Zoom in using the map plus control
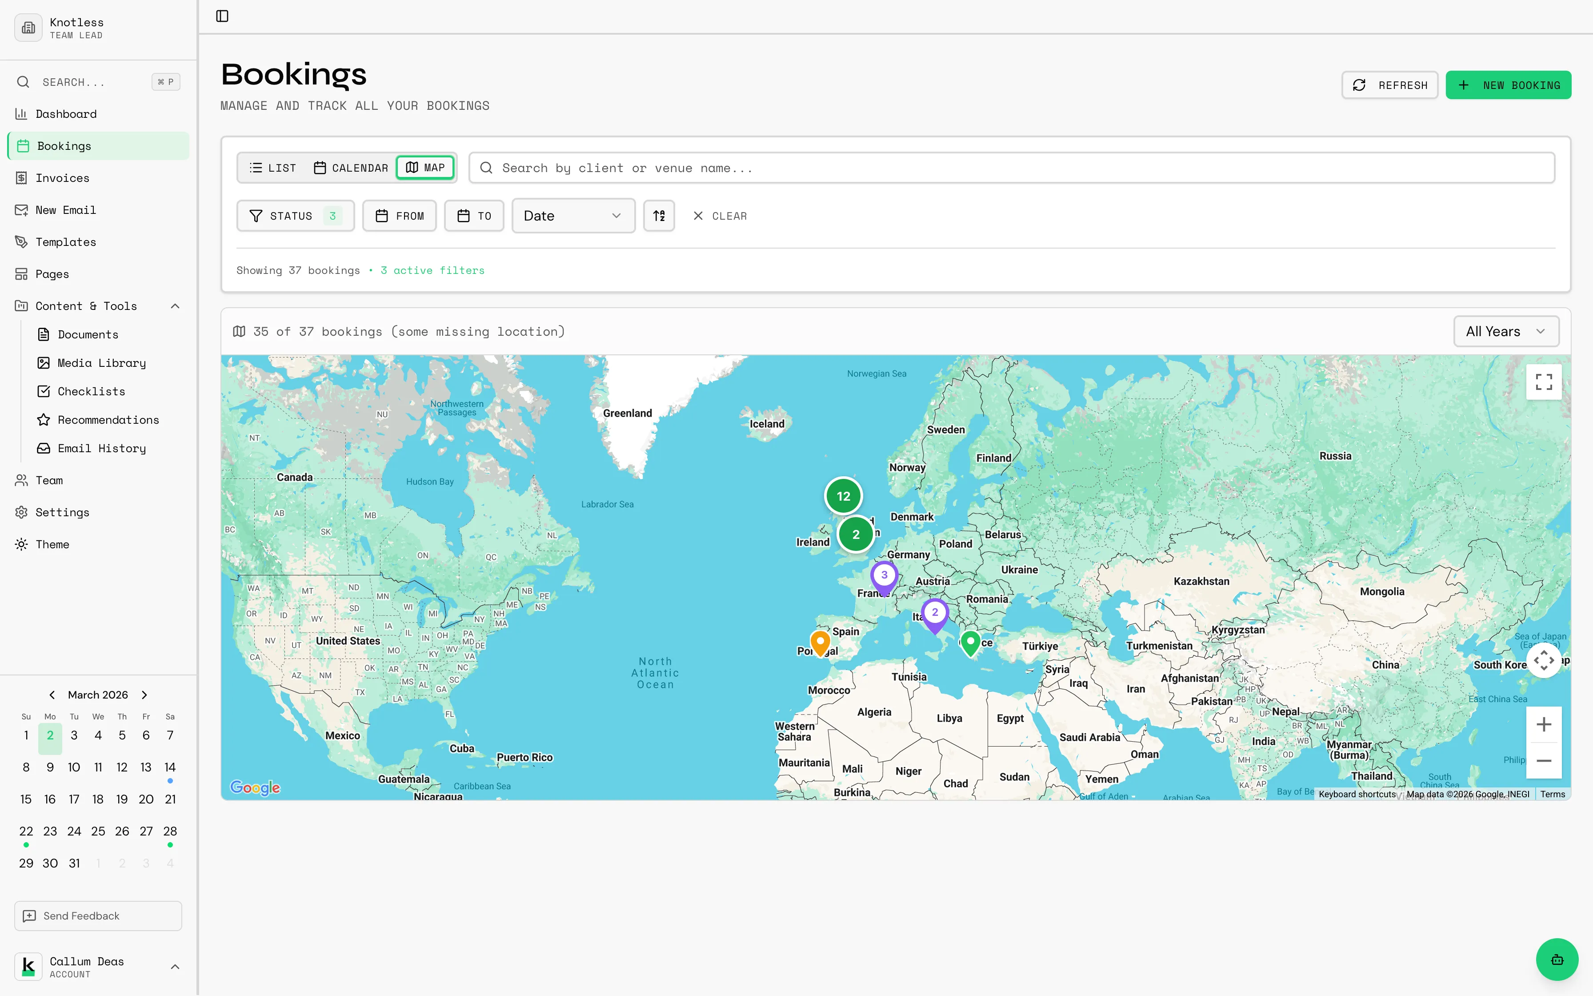This screenshot has height=996, width=1593. tap(1544, 724)
